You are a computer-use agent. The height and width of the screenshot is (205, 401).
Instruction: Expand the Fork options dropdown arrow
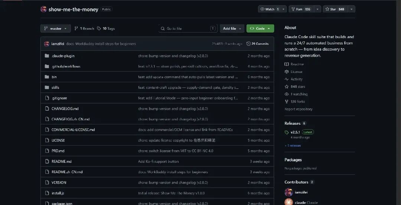coord(317,9)
